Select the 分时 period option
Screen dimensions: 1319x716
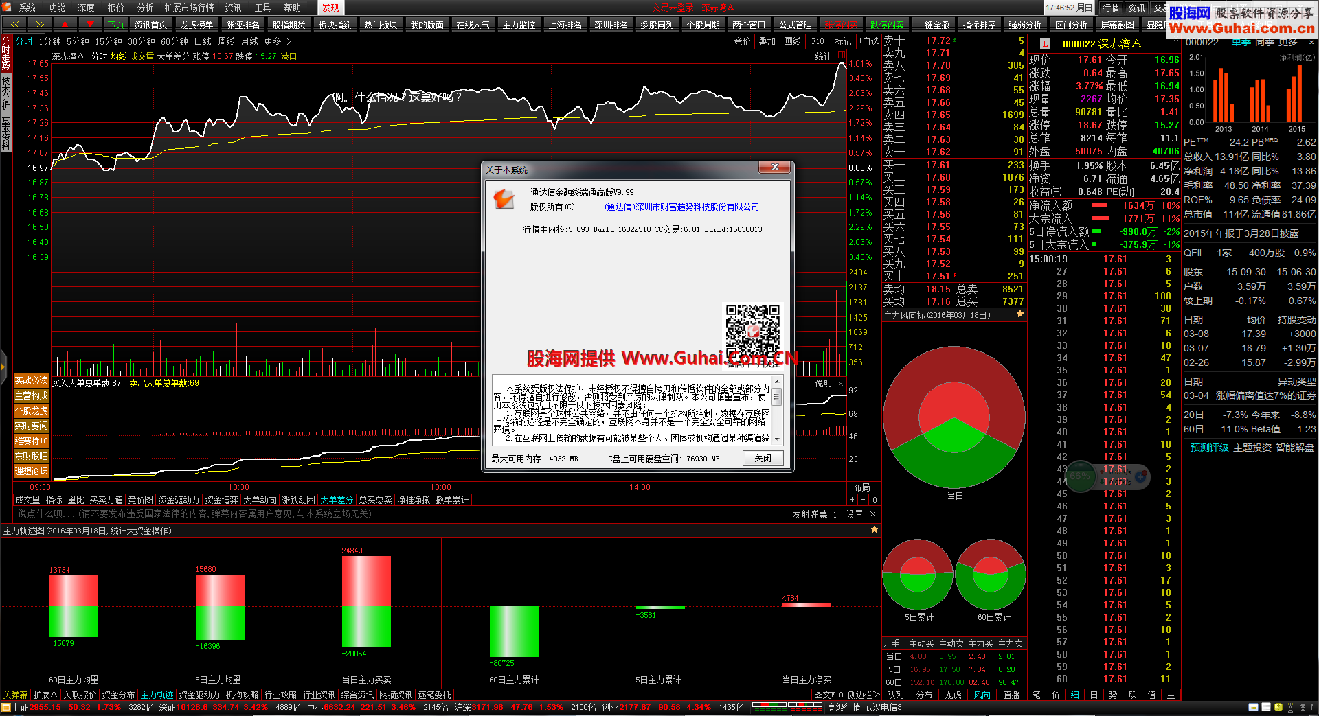click(25, 41)
